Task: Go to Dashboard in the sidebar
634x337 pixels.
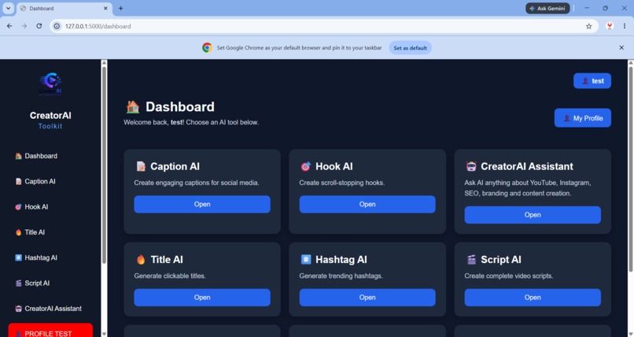Action: 36,156
